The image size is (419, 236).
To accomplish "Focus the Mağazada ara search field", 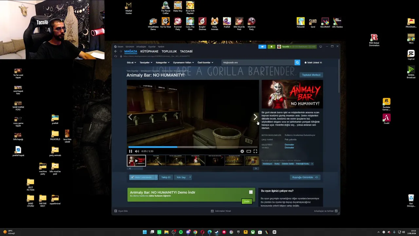I will point(258,62).
